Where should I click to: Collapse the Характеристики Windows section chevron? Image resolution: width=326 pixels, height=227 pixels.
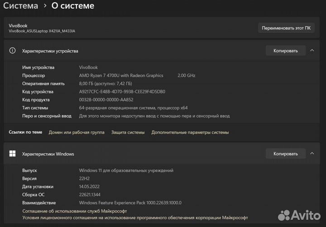(312, 154)
